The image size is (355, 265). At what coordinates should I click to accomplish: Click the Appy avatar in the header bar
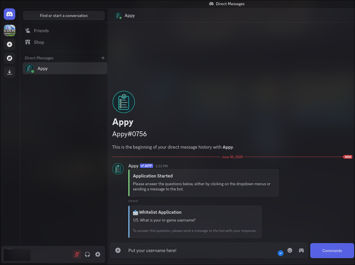click(x=118, y=16)
